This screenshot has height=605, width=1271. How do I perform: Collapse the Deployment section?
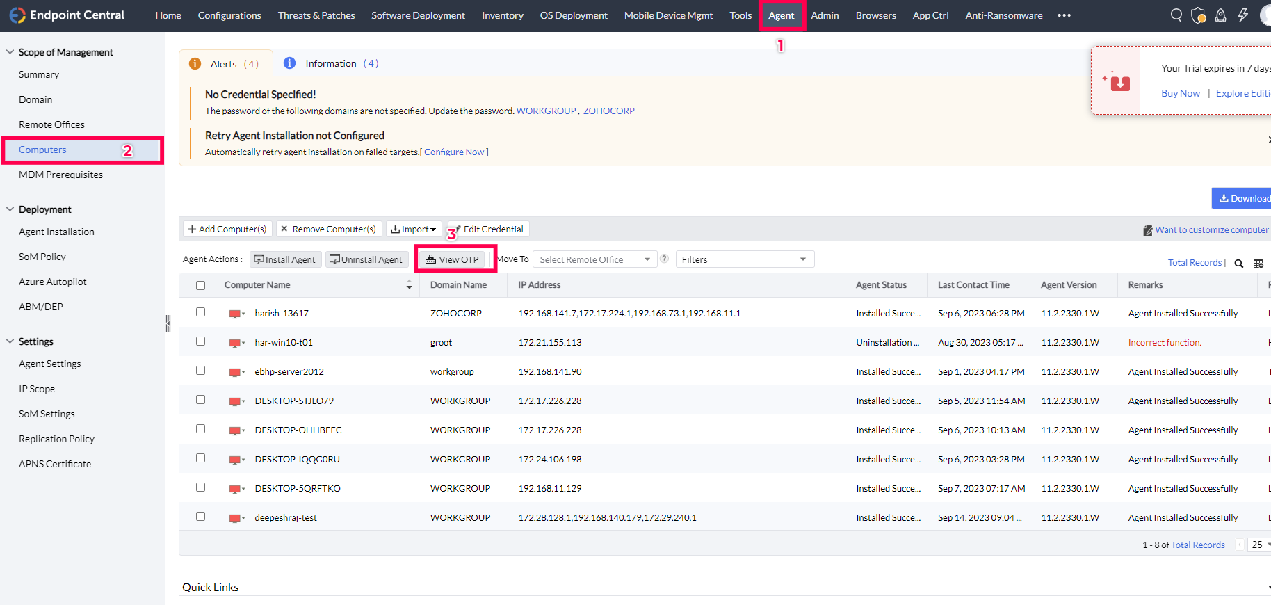(10, 209)
